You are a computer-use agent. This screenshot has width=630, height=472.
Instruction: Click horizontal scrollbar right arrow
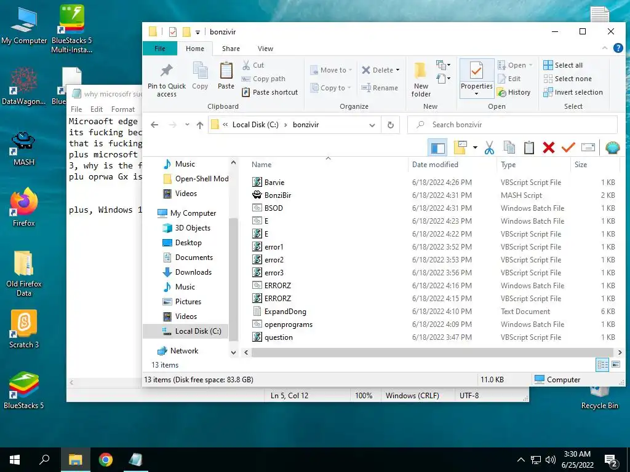click(620, 352)
